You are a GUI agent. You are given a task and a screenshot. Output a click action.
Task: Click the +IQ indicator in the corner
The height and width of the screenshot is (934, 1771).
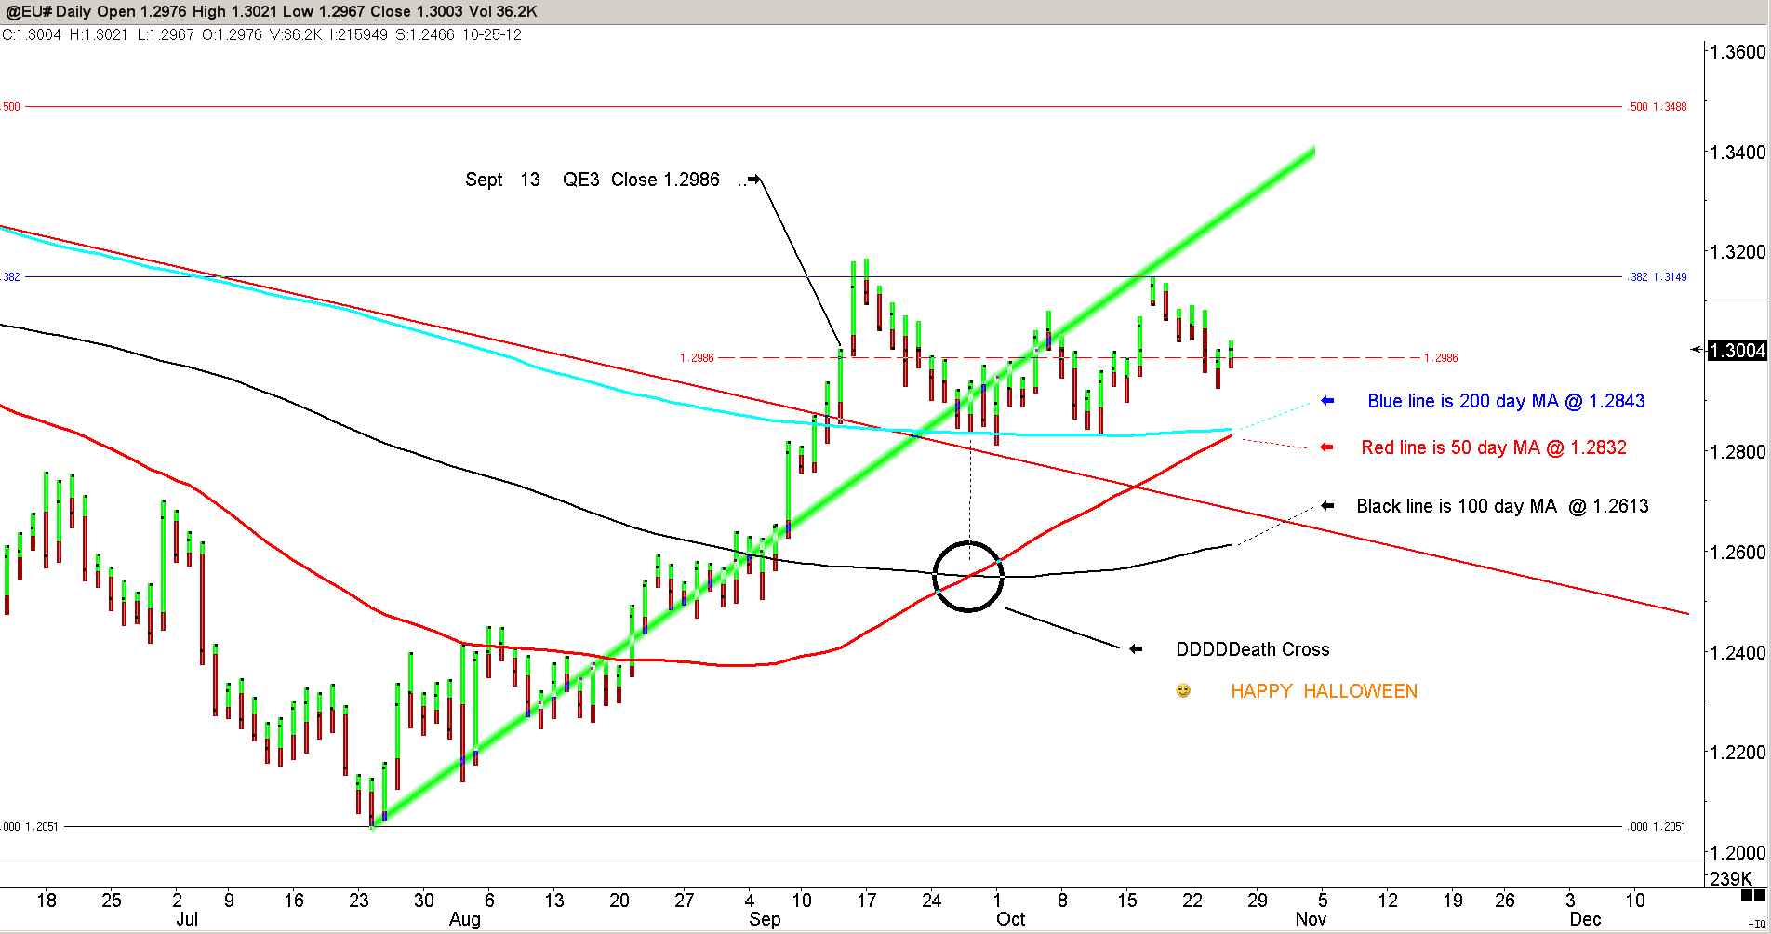coord(1756,925)
